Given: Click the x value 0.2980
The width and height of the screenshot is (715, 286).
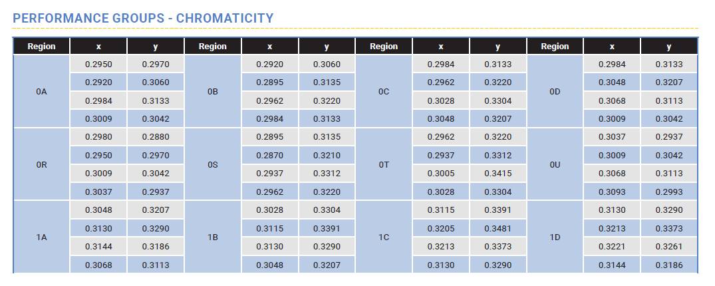Looking at the screenshot, I should [98, 138].
